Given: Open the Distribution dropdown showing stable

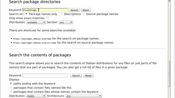Looking at the screenshot, I should [x=36, y=96].
